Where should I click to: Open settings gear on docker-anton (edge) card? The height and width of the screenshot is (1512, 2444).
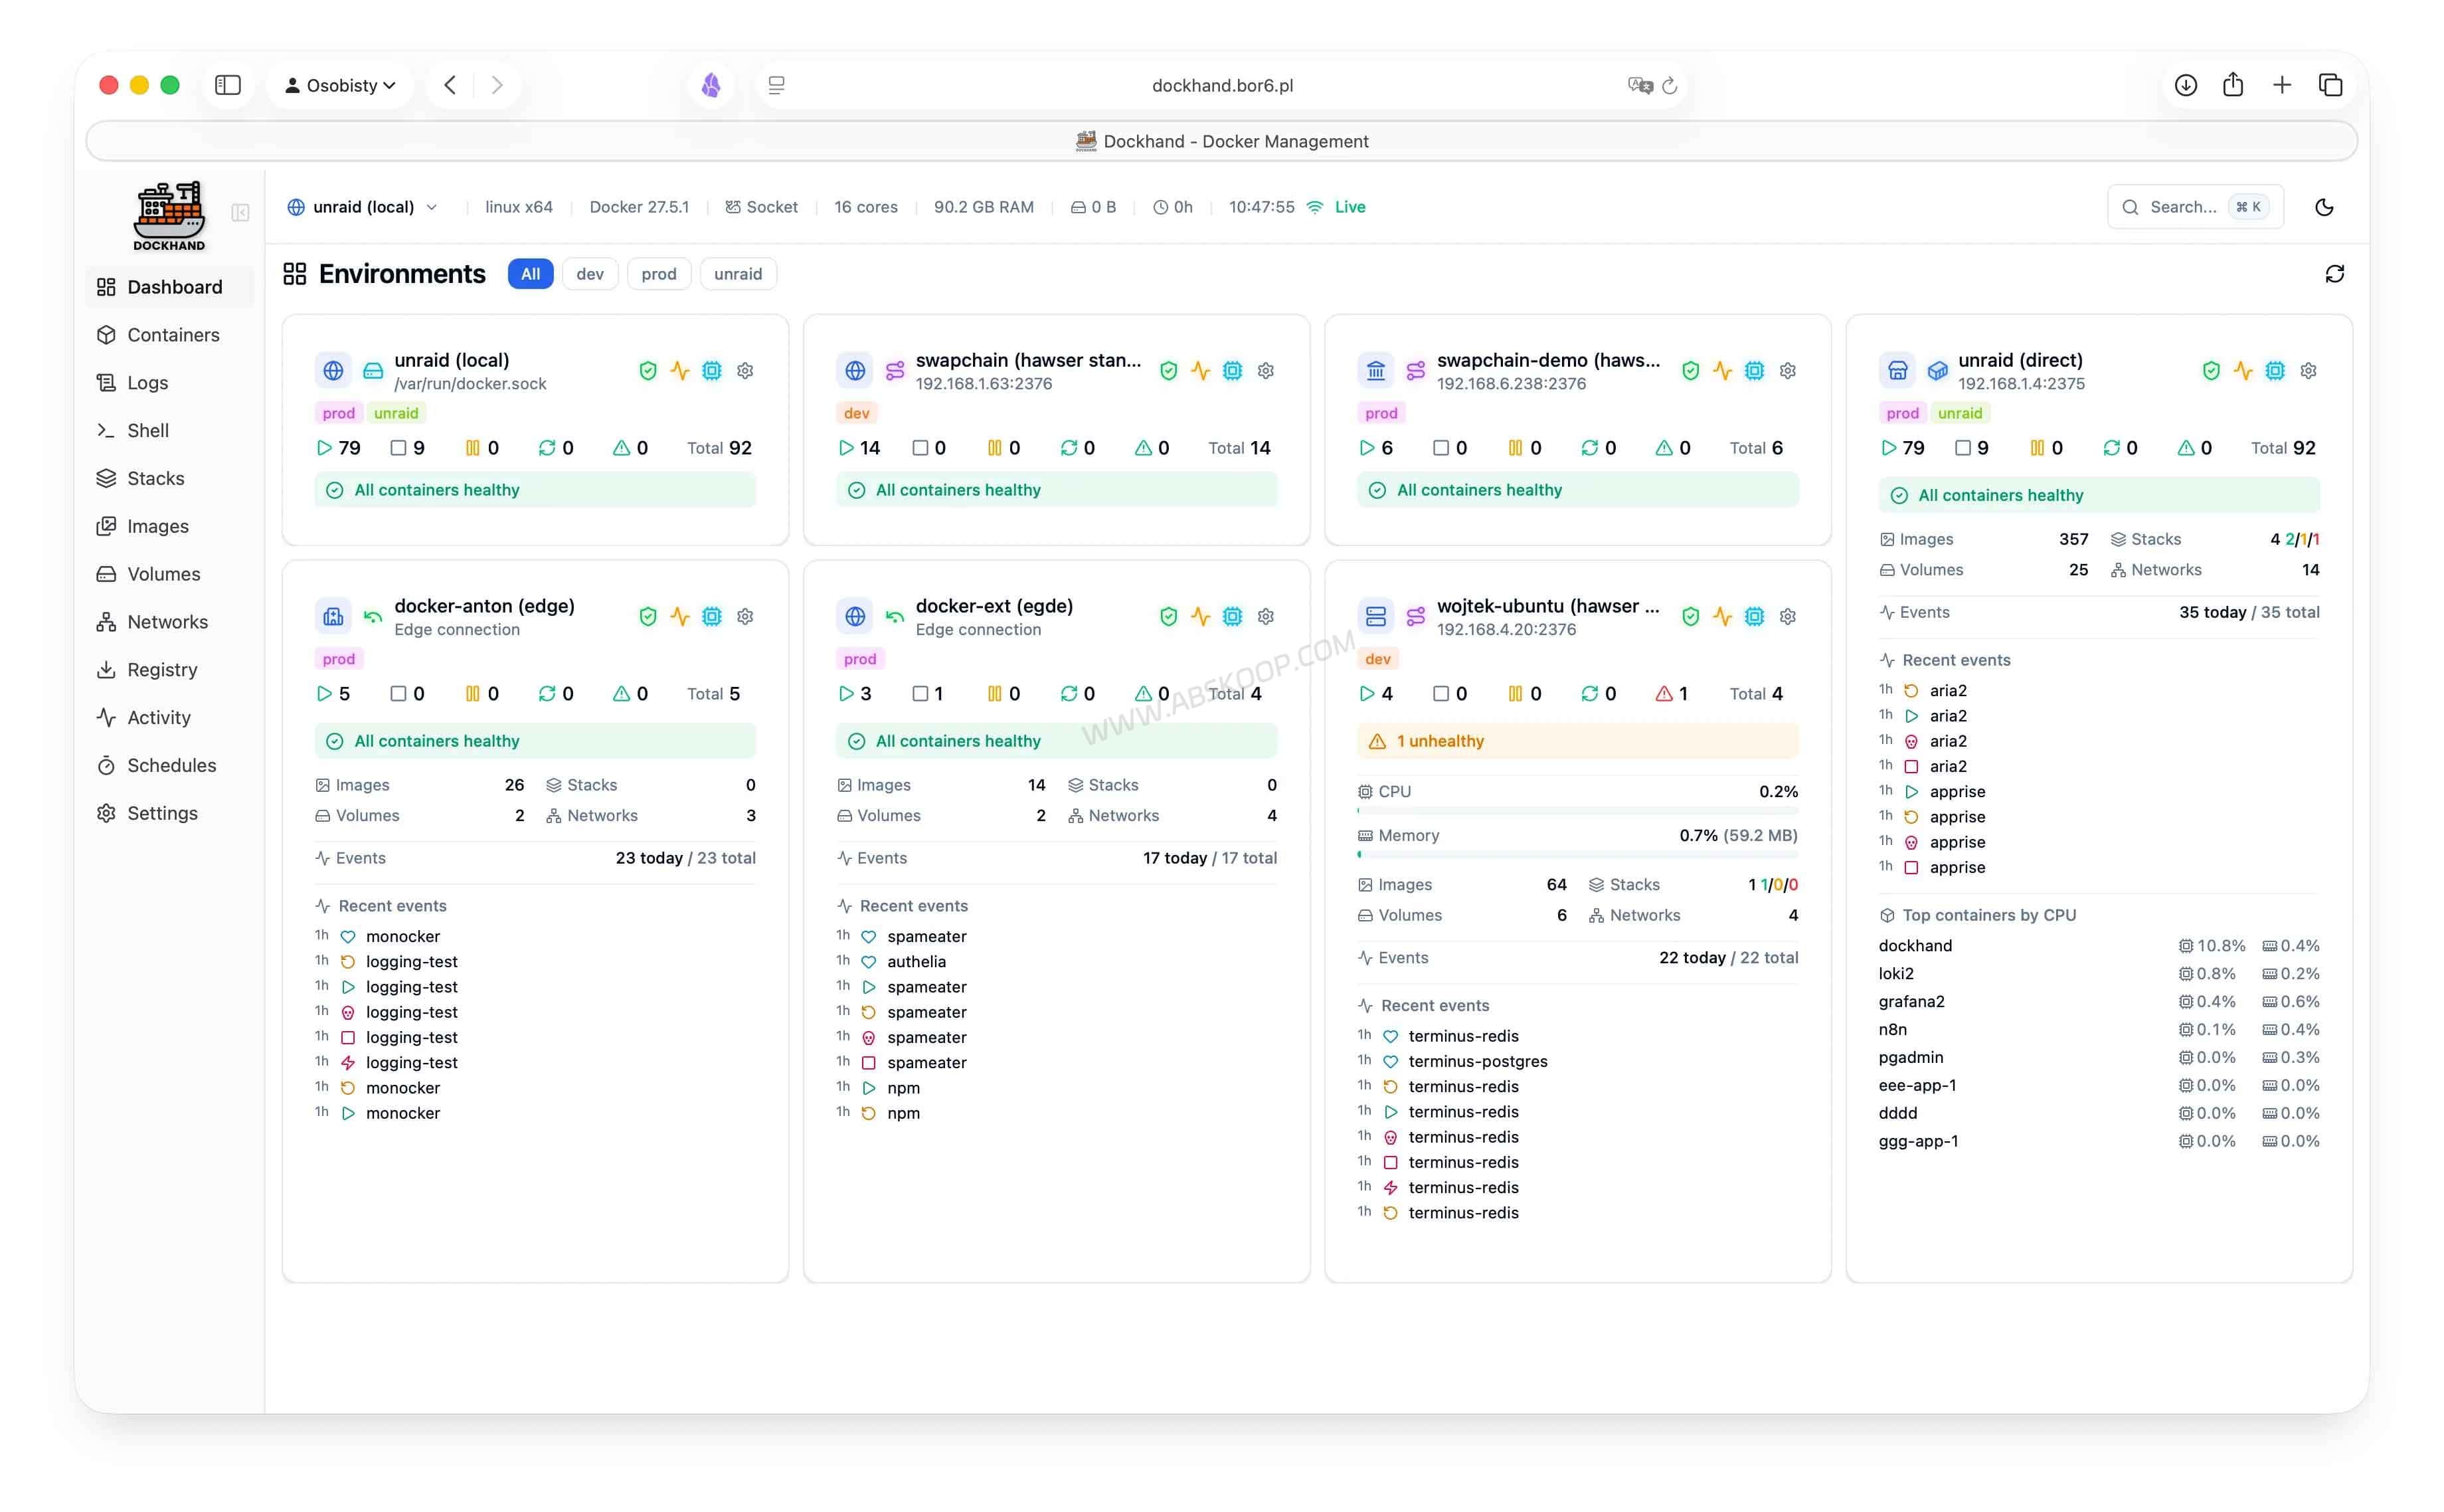click(744, 617)
